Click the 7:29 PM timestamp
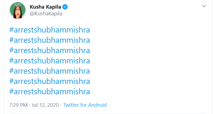Viewport: 214px width, 114px height. [18, 105]
